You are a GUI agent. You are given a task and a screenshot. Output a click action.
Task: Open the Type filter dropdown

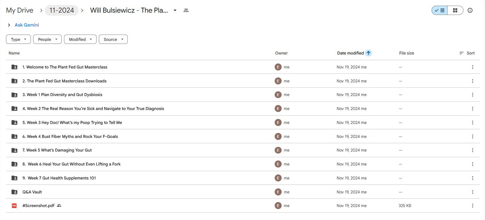[x=18, y=39]
